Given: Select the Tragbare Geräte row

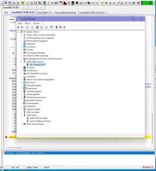Looking at the screenshot, I should pyautogui.click(x=34, y=109).
